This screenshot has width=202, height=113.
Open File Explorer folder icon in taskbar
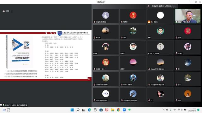click(113, 110)
